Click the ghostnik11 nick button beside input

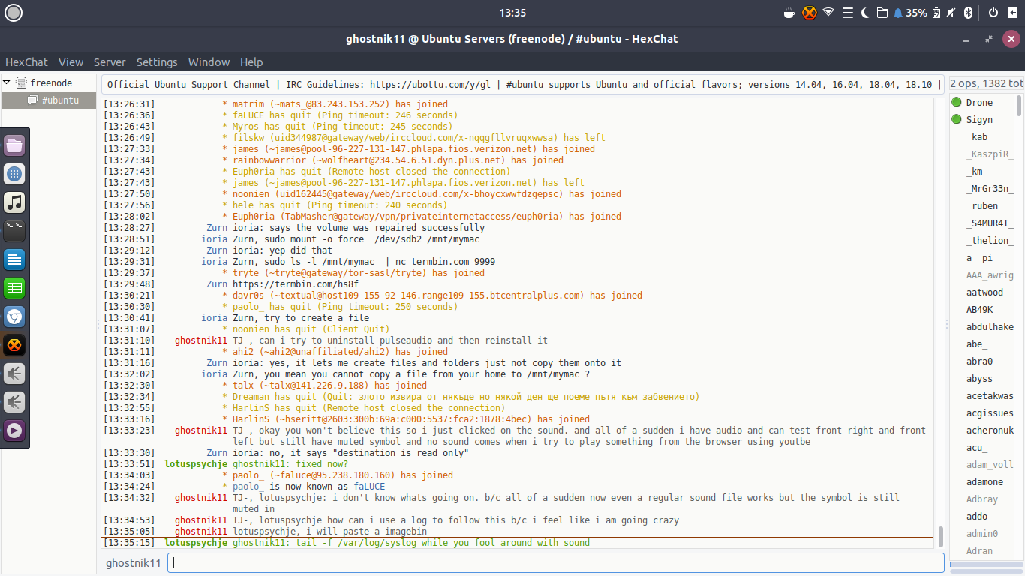[x=134, y=563]
